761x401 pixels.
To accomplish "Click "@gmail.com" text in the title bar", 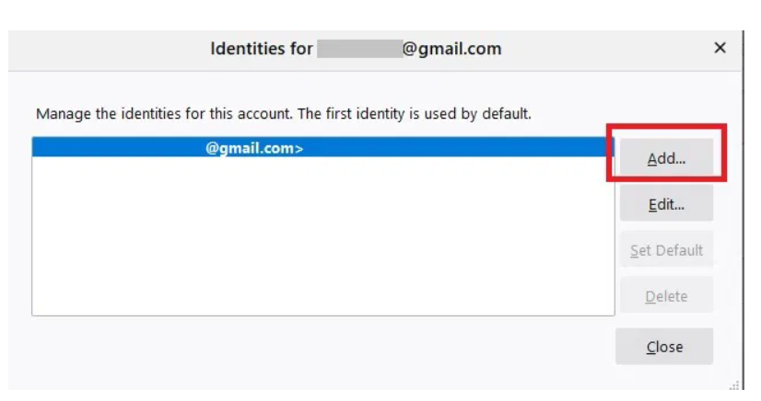I will coord(452,49).
